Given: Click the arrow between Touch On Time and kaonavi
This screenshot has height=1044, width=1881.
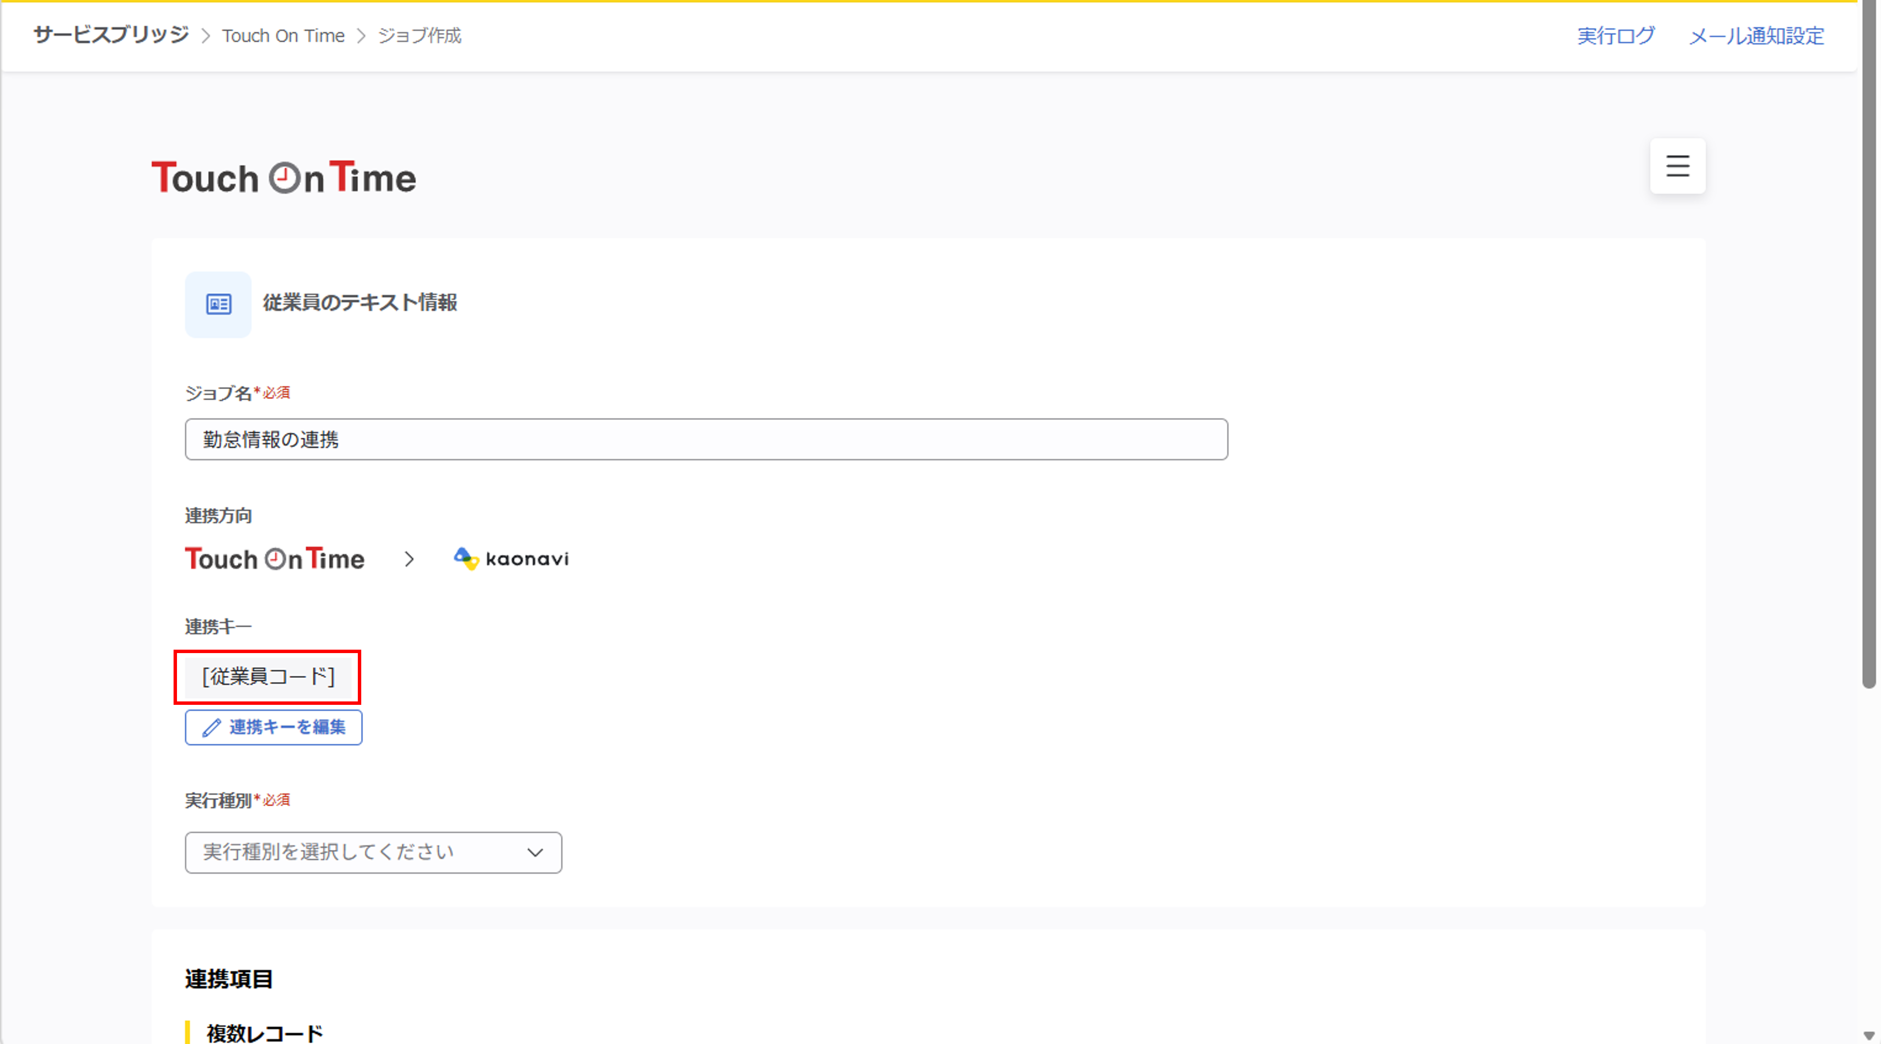Looking at the screenshot, I should click(x=409, y=559).
